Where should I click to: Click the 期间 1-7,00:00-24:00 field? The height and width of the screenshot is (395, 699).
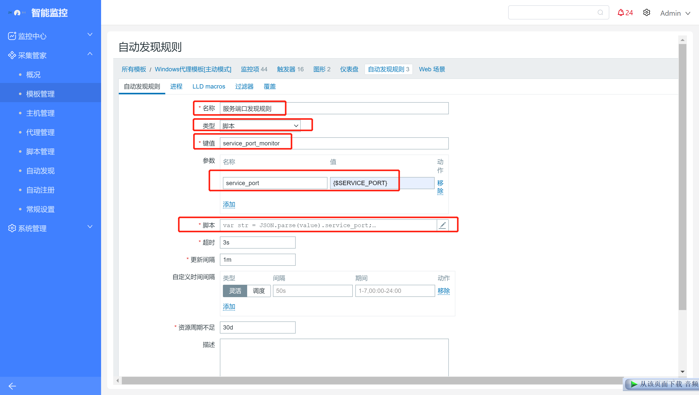pyautogui.click(x=395, y=291)
